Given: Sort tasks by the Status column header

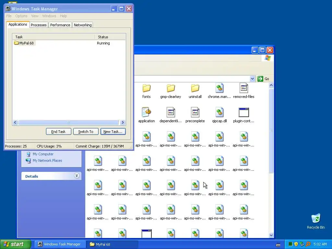Looking at the screenshot, I should click(110, 37).
